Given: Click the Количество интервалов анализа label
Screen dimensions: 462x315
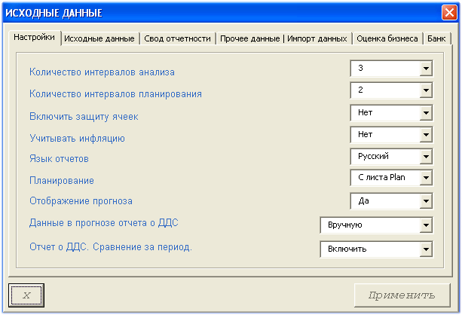Looking at the screenshot, I should pos(102,72).
